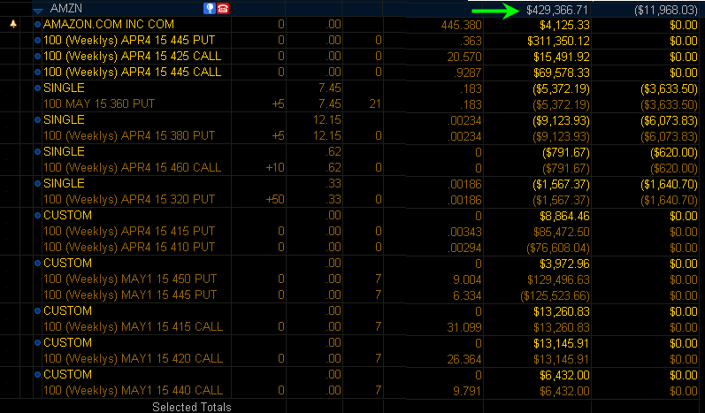Image resolution: width=705 pixels, height=413 pixels.
Task: Click the bell alert icon by AMAZON.COM
Action: (13, 24)
